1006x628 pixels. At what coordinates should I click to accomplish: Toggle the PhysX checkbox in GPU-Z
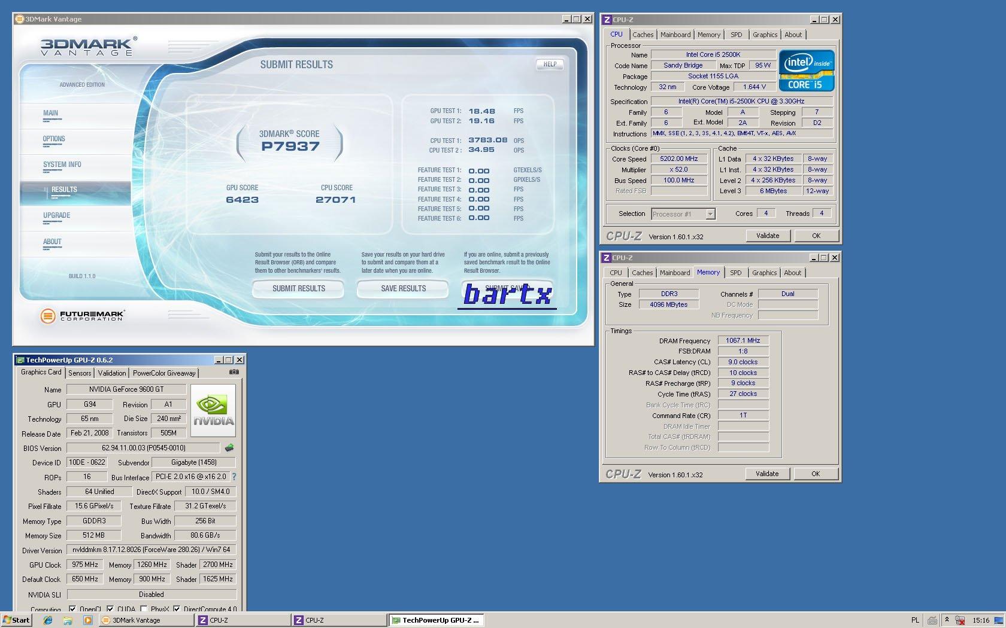(x=144, y=609)
